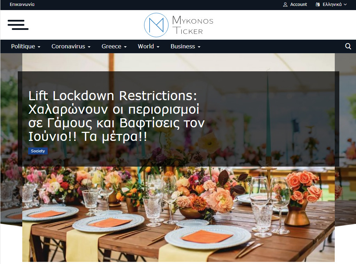This screenshot has width=356, height=264.
Task: Open the Lift Lockdown Restrictions headline
Action: 117,116
